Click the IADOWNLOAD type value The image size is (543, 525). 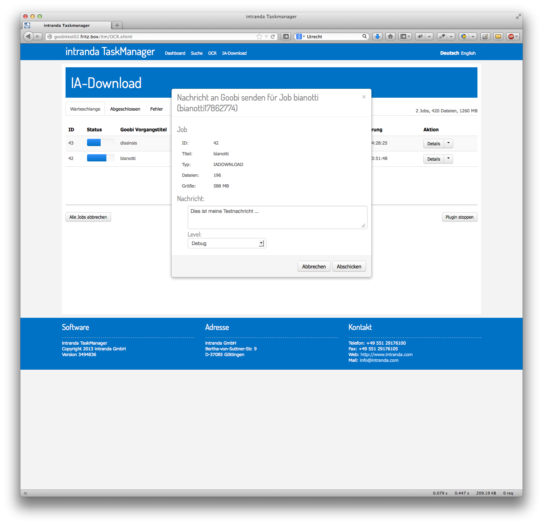click(228, 165)
